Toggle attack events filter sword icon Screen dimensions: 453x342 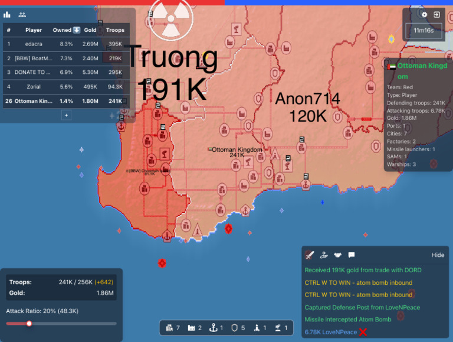coord(310,255)
